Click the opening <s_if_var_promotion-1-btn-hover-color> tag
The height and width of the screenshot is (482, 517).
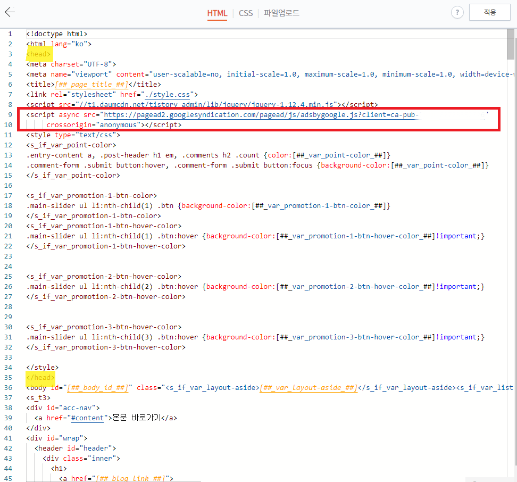pyautogui.click(x=104, y=226)
